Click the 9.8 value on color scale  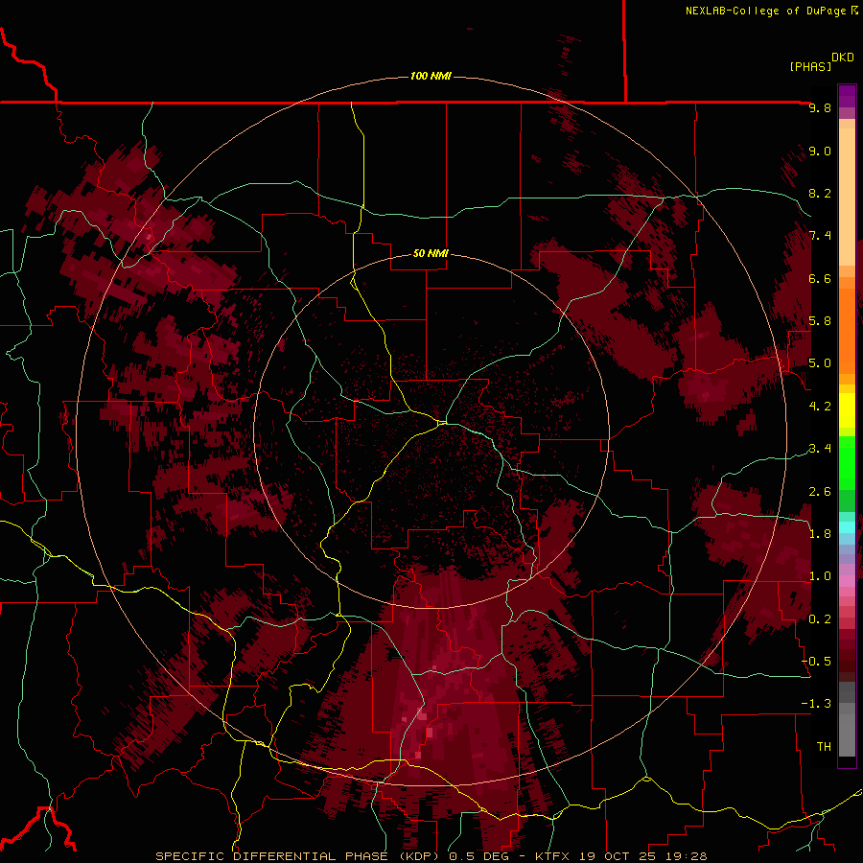820,107
